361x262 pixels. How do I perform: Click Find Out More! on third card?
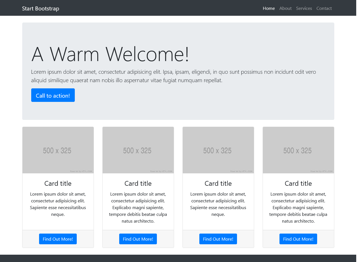218,239
